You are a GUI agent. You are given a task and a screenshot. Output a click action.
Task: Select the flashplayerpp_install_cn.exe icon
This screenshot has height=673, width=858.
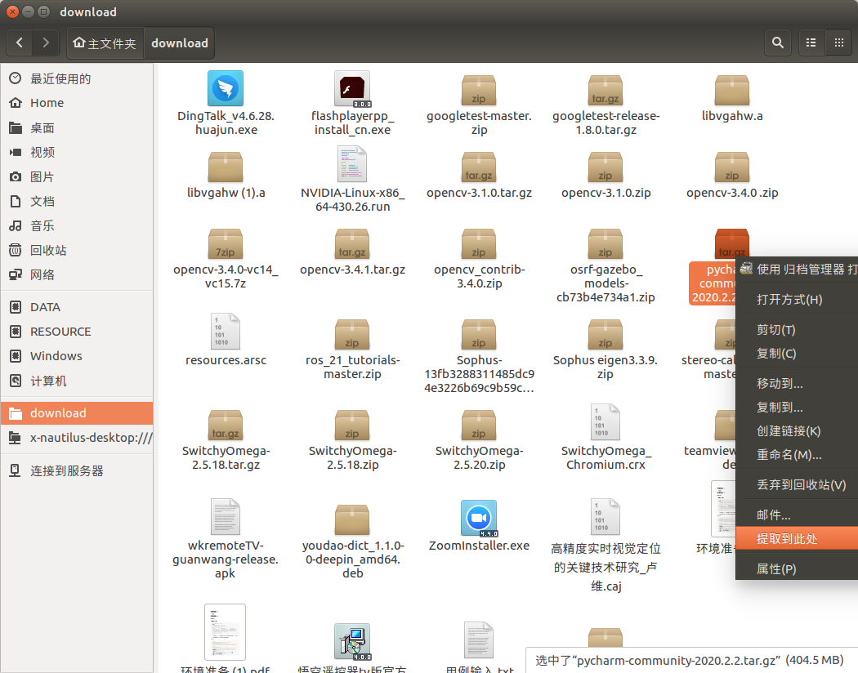(x=352, y=88)
